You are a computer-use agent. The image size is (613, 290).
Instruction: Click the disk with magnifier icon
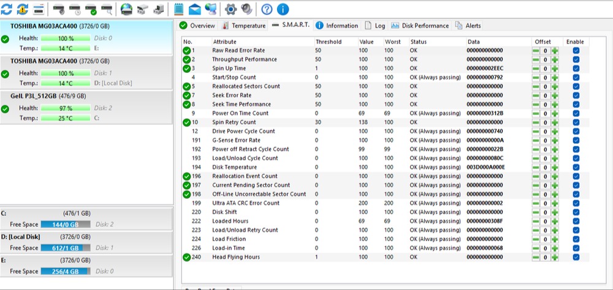(x=107, y=9)
